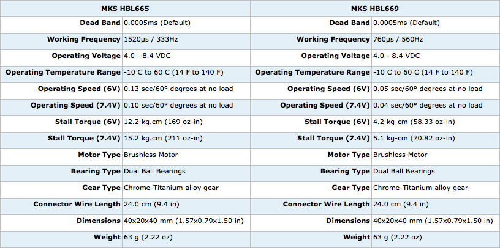Click the HBL669 Dimensions label
Image resolution: width=500 pixels, height=248 pixels.
[348, 221]
